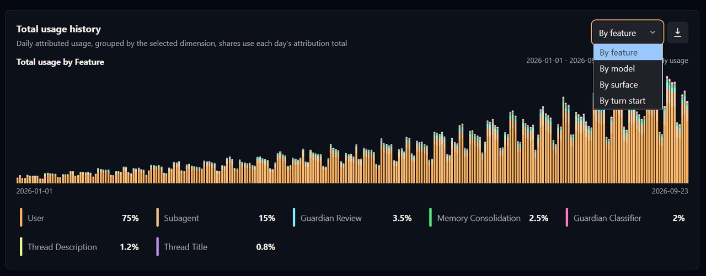The height and width of the screenshot is (276, 706).
Task: Select the Memory Consolidation legend label
Action: pyautogui.click(x=479, y=218)
